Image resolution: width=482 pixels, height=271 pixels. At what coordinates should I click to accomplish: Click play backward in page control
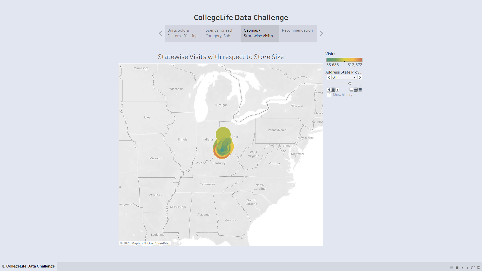pyautogui.click(x=329, y=90)
